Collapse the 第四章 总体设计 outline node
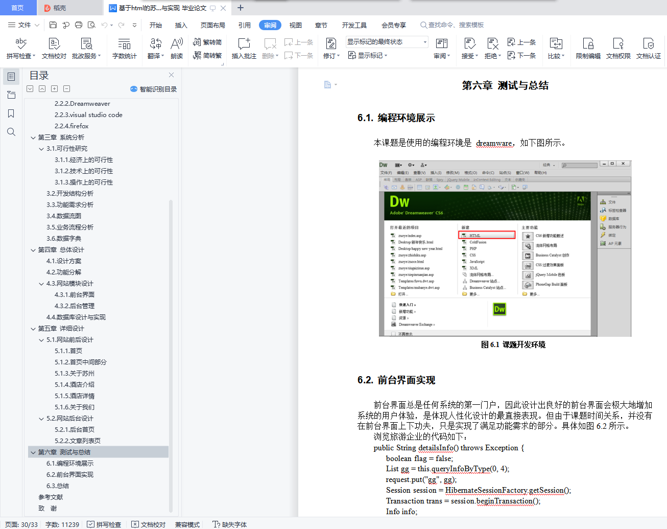This screenshot has width=667, height=529. (33, 250)
